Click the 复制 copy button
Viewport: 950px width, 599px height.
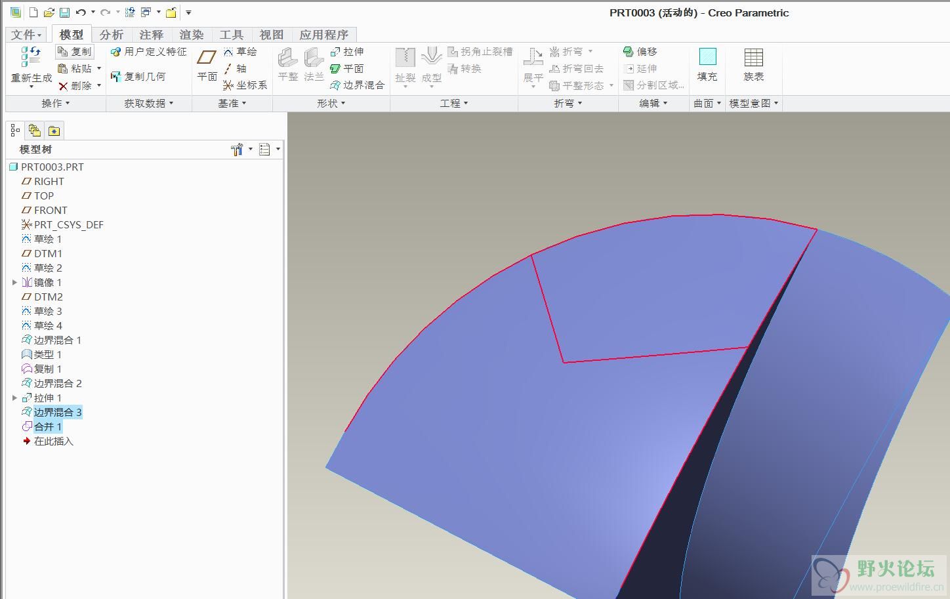tap(74, 52)
